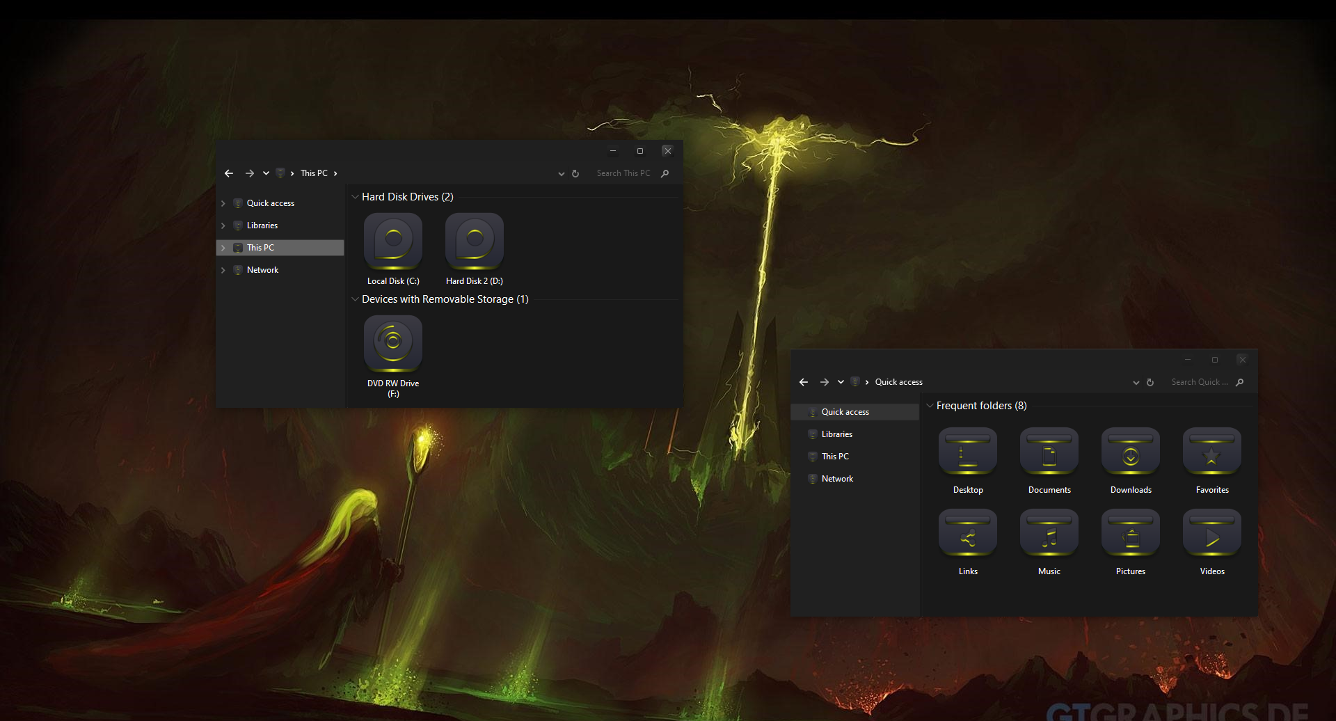Open address history dropdown in Quick access window

tap(1136, 383)
